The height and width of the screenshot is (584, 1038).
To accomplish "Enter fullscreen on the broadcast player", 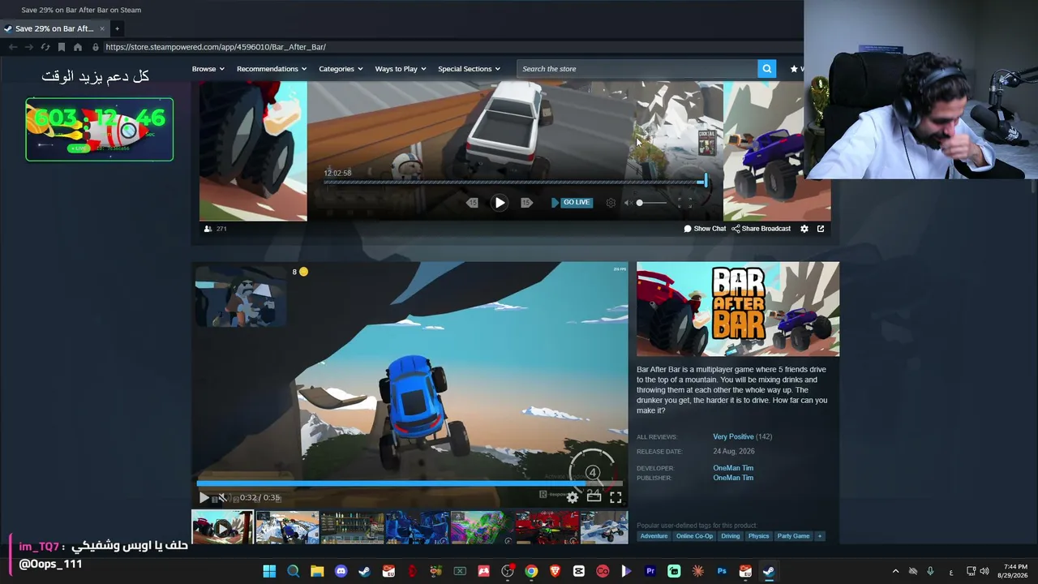I will (x=685, y=203).
